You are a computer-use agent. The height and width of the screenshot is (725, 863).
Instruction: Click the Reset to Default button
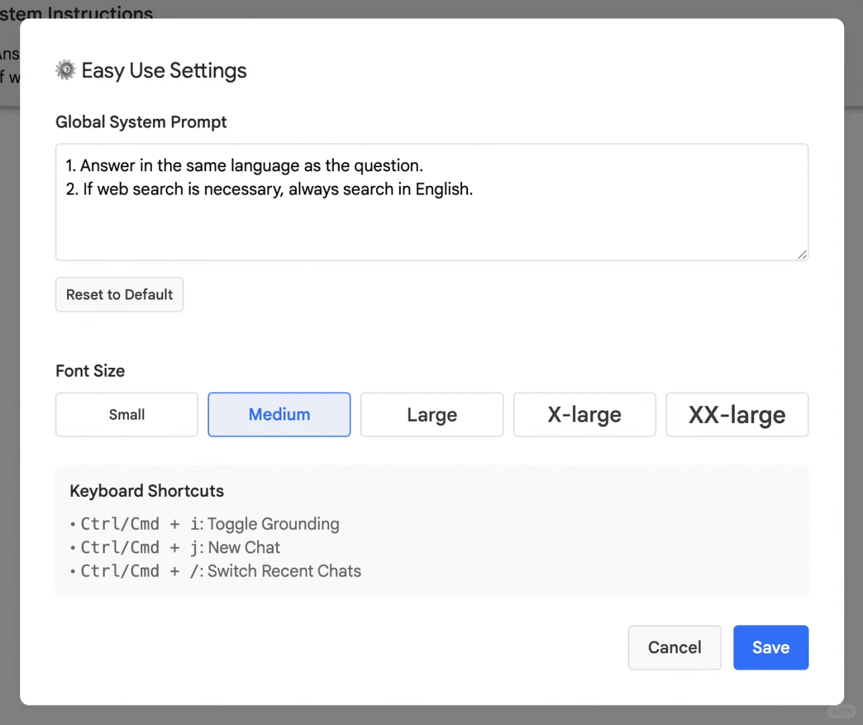(x=119, y=294)
